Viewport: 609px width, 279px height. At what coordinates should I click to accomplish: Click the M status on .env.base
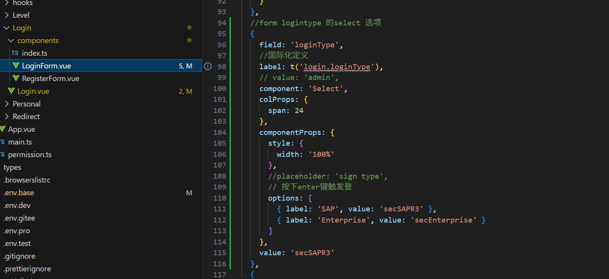click(189, 193)
